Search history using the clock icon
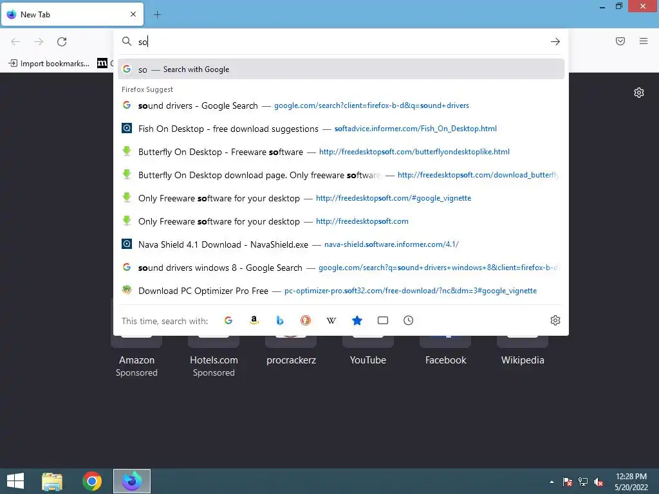This screenshot has width=659, height=494. point(409,320)
